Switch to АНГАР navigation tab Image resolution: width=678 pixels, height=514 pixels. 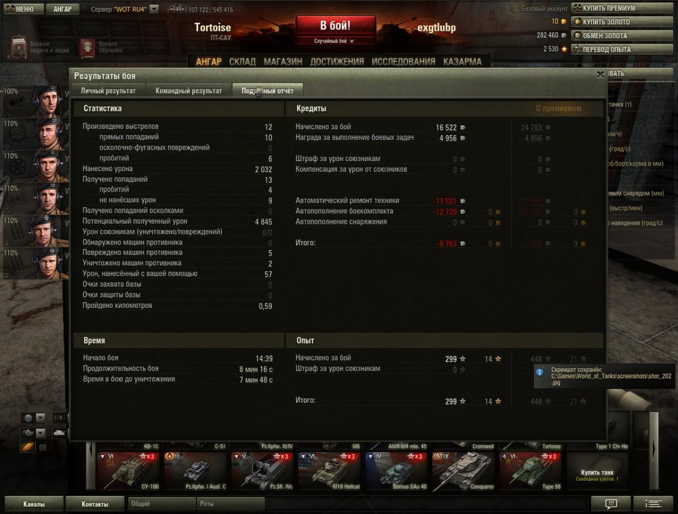pos(208,62)
